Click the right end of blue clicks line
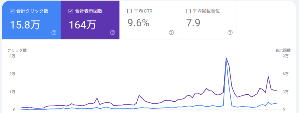299x113 pixels. pos(277,103)
